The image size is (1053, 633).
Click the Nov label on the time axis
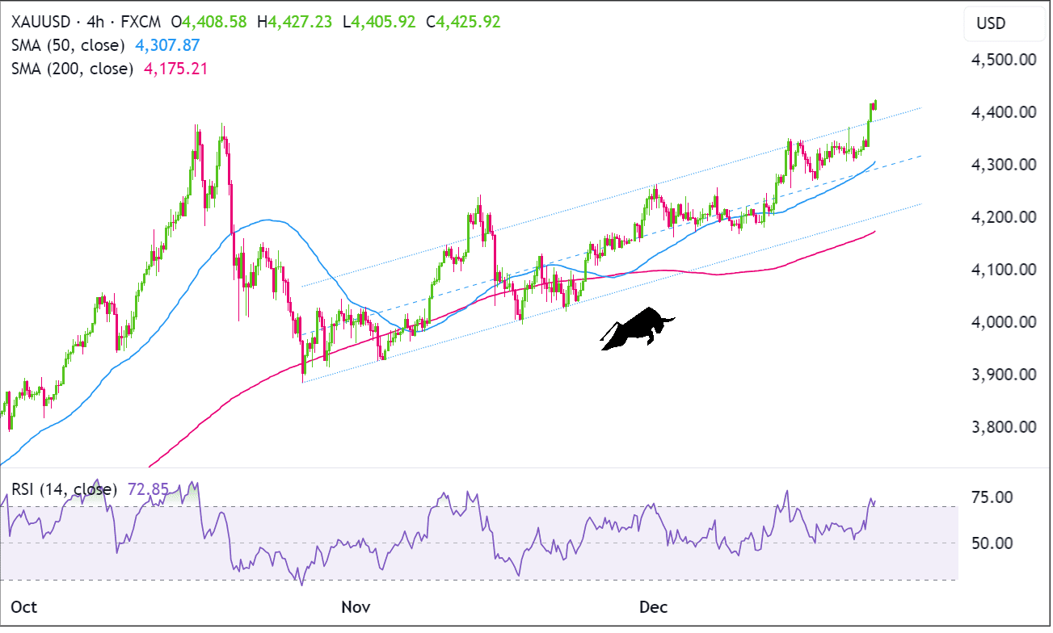click(356, 607)
